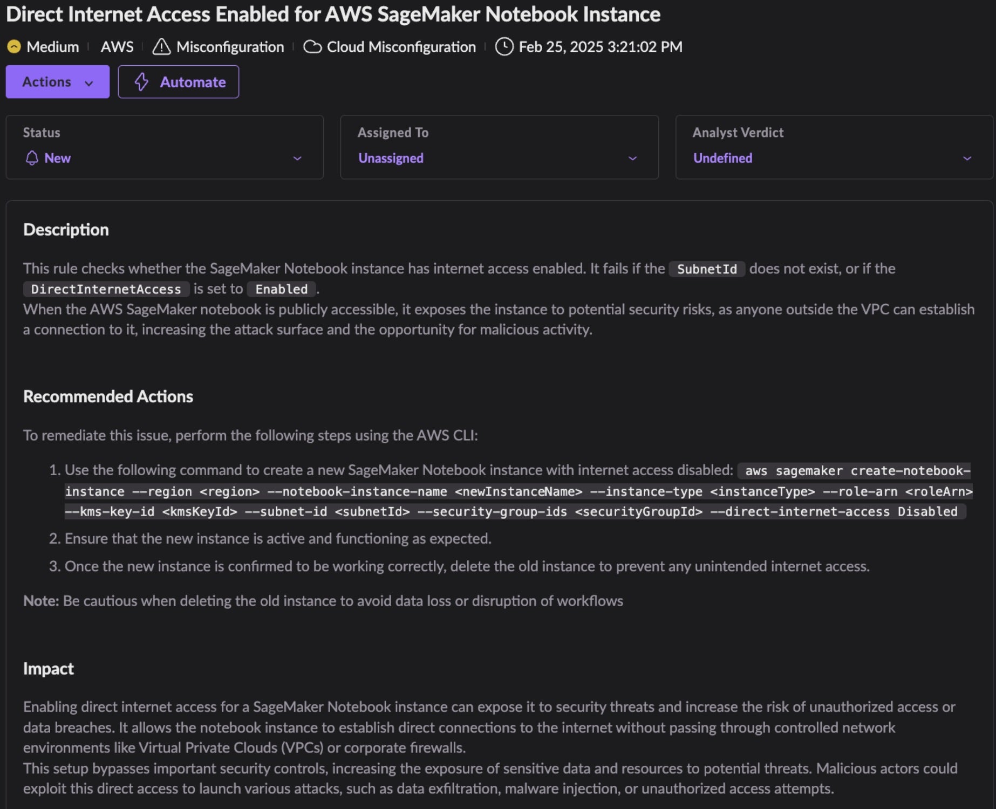Click the clock icon beside timestamp
996x809 pixels.
pos(504,47)
